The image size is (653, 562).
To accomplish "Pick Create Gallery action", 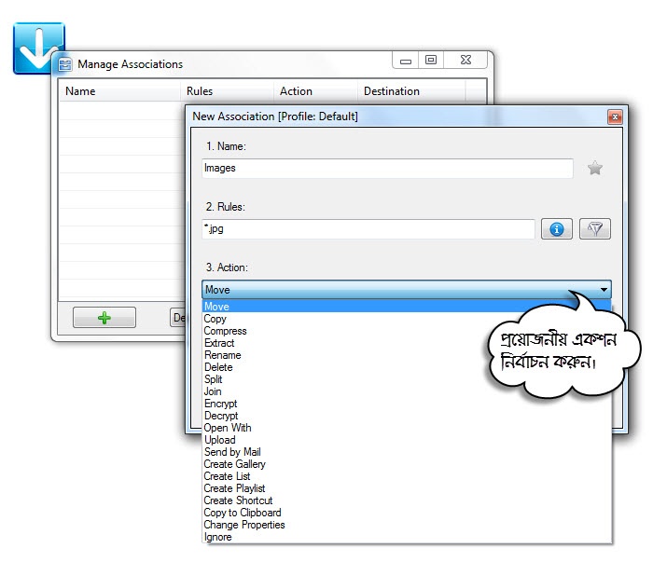I will point(407,463).
